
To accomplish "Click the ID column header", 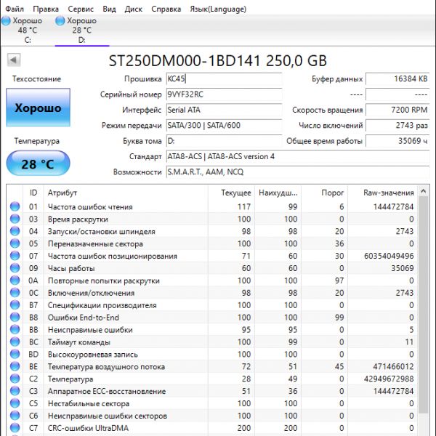I will click(x=33, y=193).
